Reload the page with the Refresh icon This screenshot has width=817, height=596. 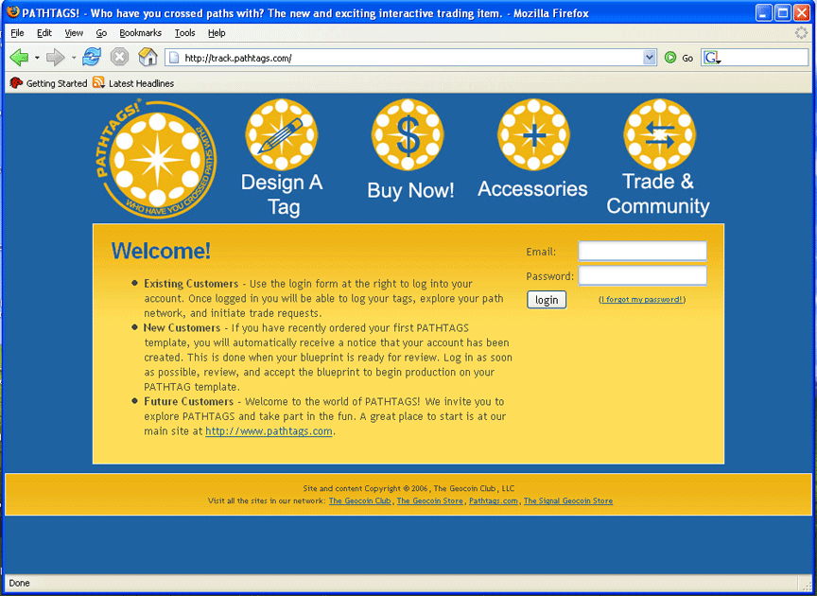92,57
